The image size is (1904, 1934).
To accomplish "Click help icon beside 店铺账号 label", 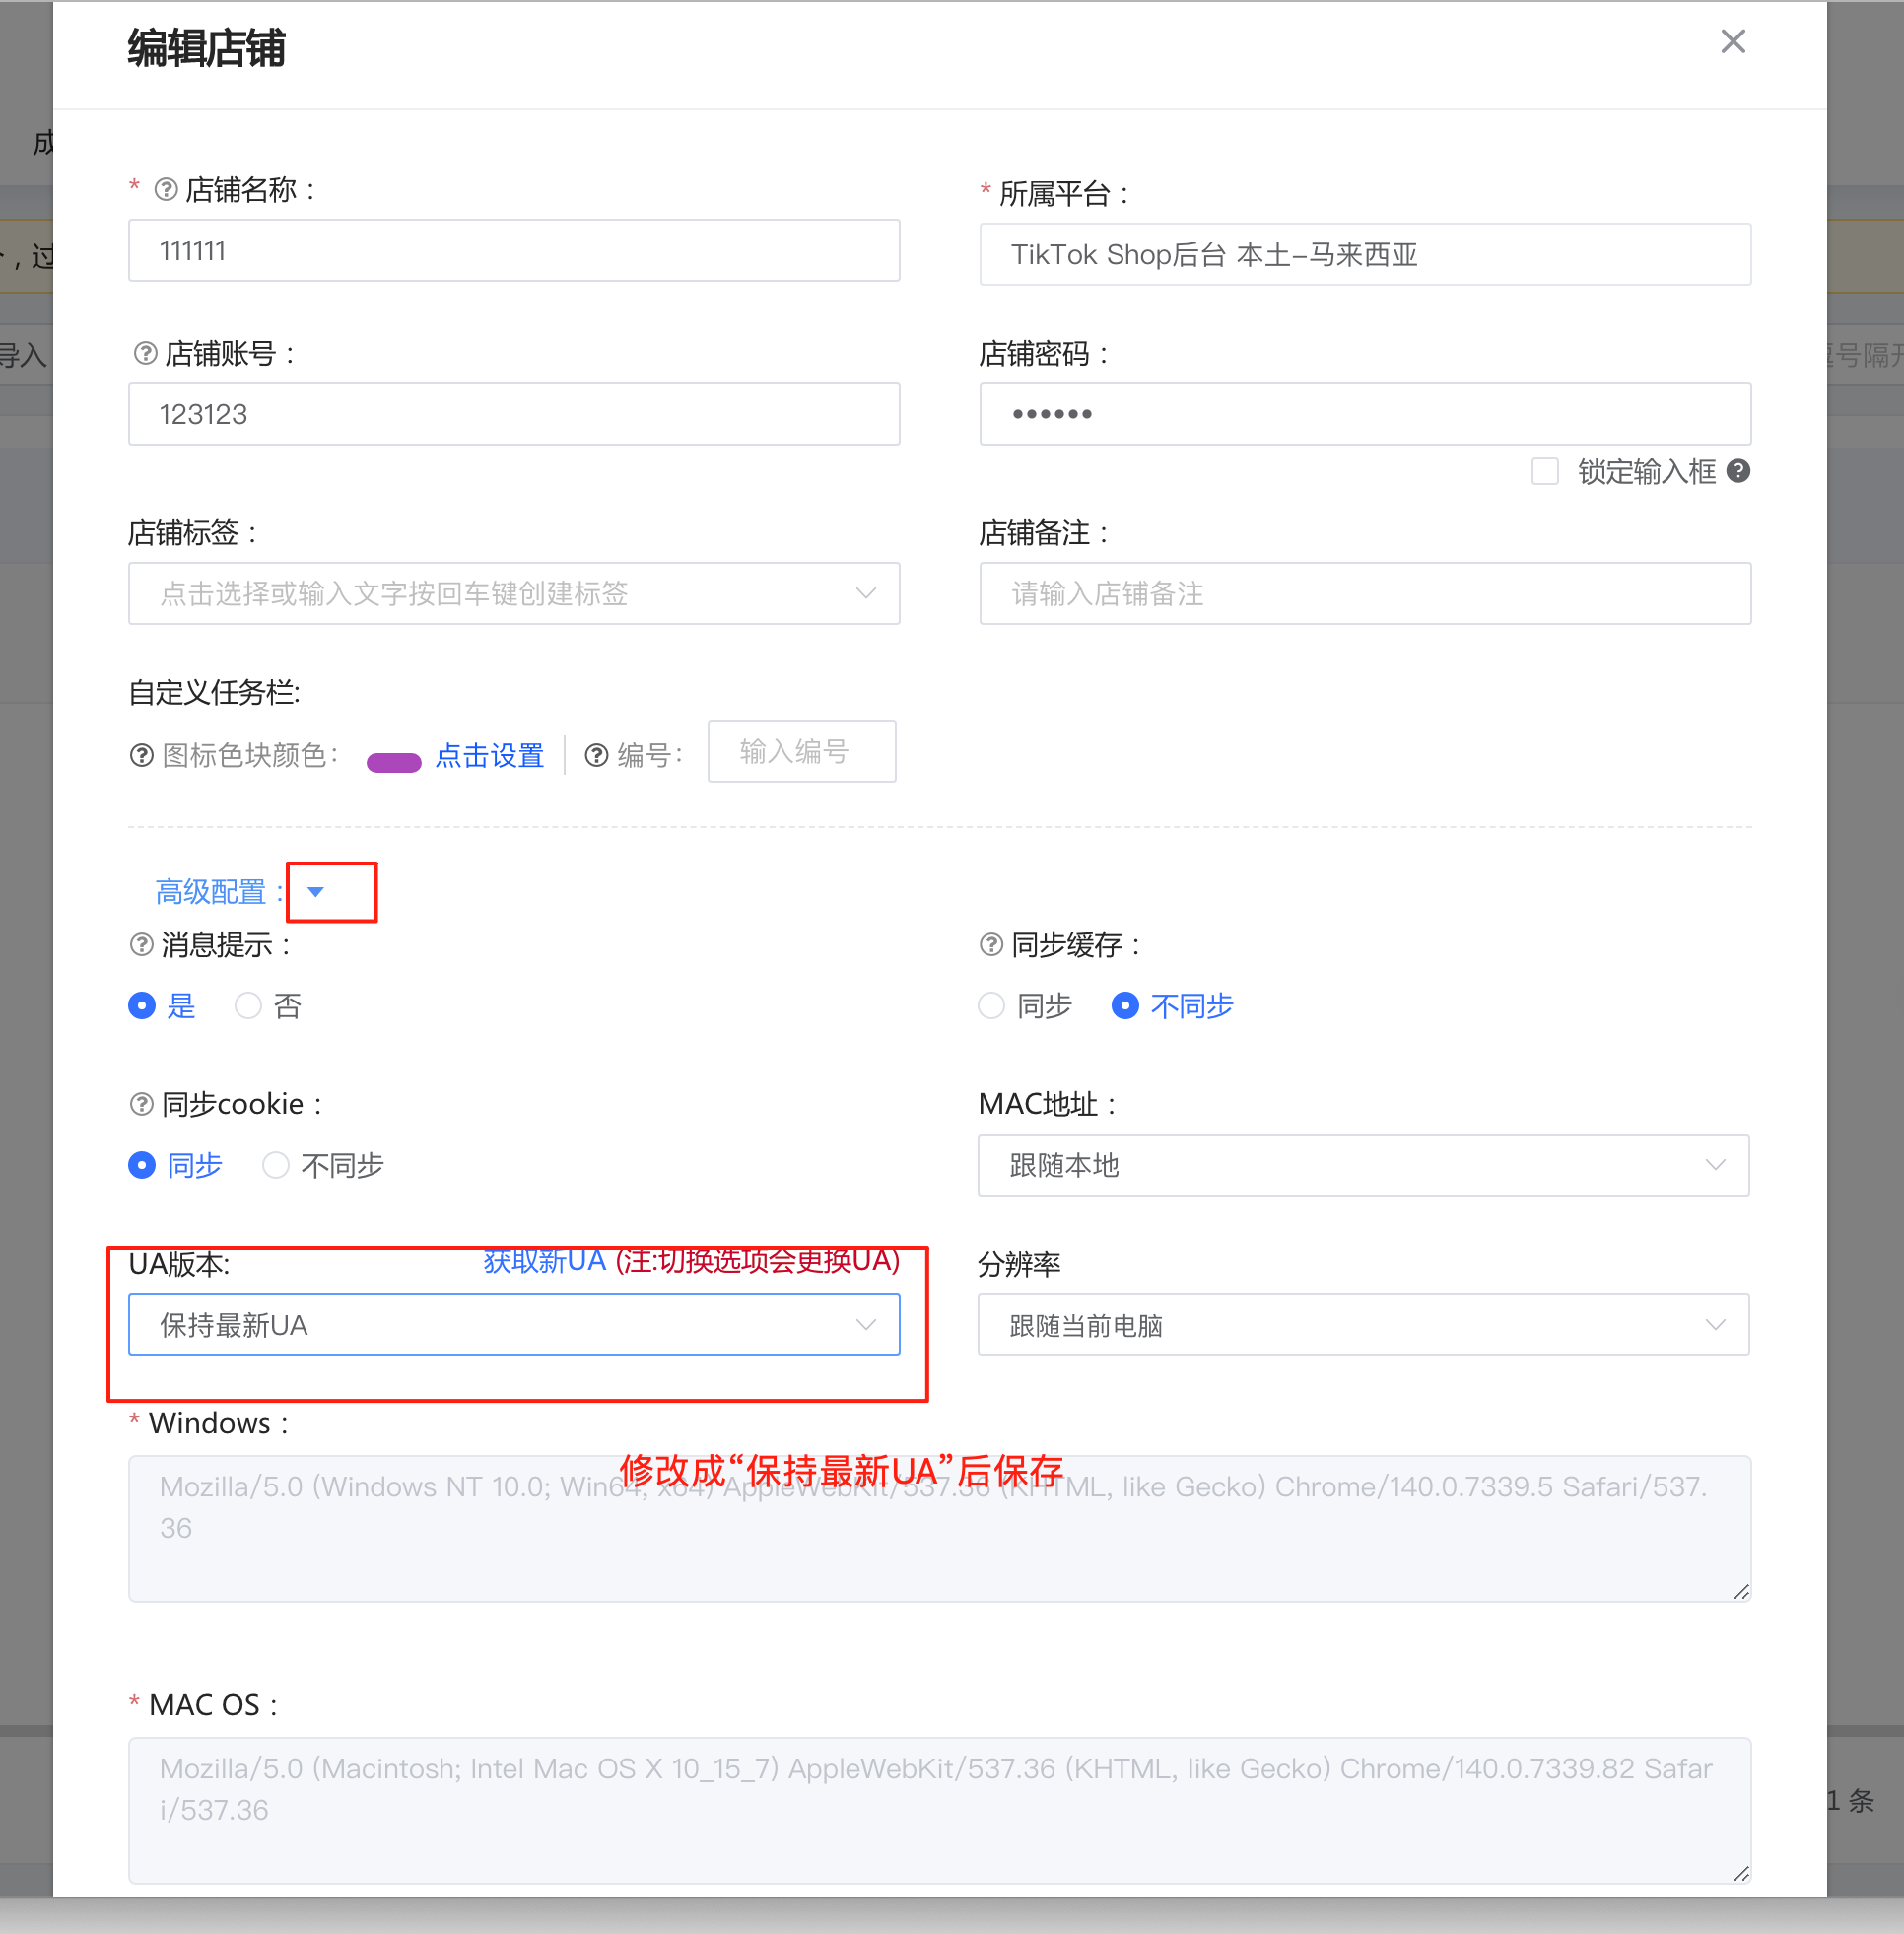I will [145, 353].
